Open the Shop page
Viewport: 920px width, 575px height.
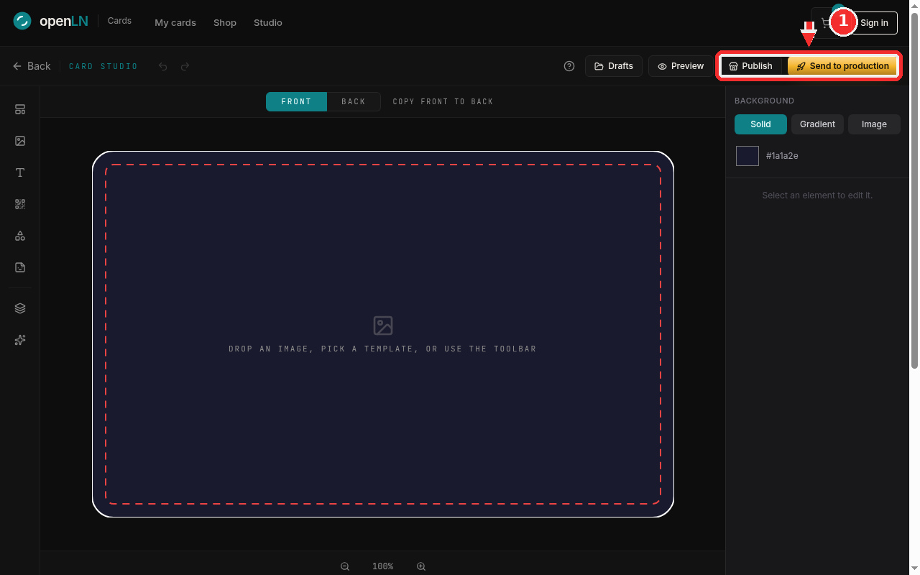[x=225, y=23]
